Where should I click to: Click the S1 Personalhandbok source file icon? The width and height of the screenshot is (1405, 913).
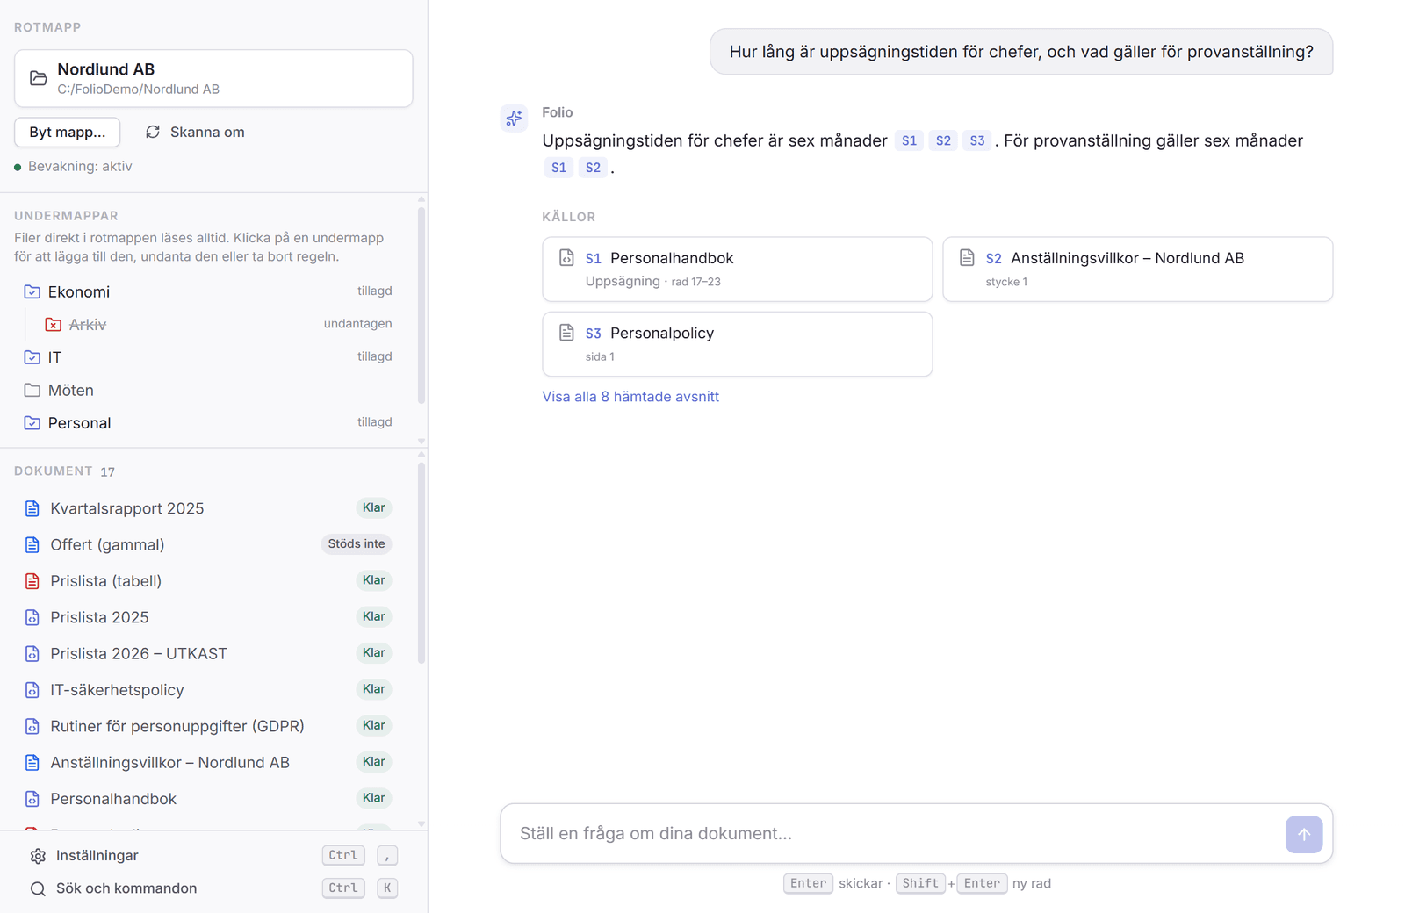point(566,258)
